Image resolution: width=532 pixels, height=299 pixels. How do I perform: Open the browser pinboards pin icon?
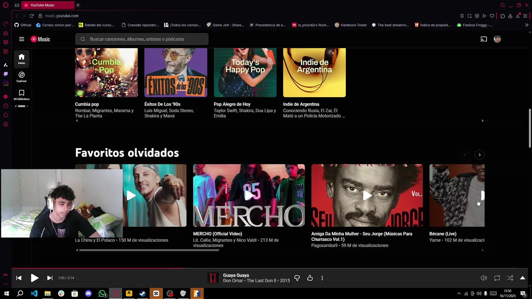click(x=462, y=16)
